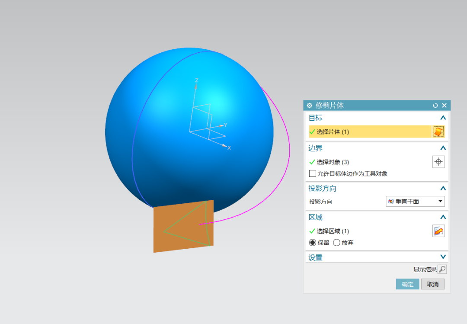Expand the 设置 section
The image size is (467, 324).
443,257
